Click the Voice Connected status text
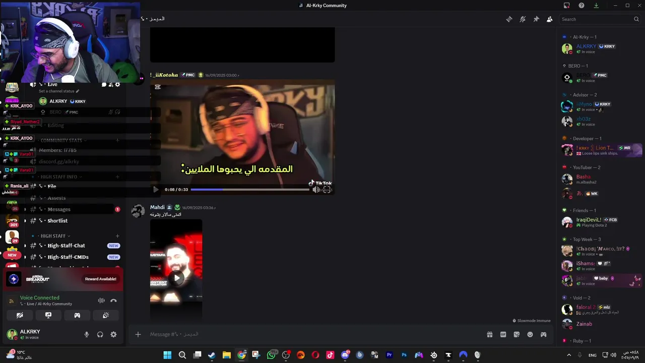Screen dimensions: 645x363 (39, 297)
